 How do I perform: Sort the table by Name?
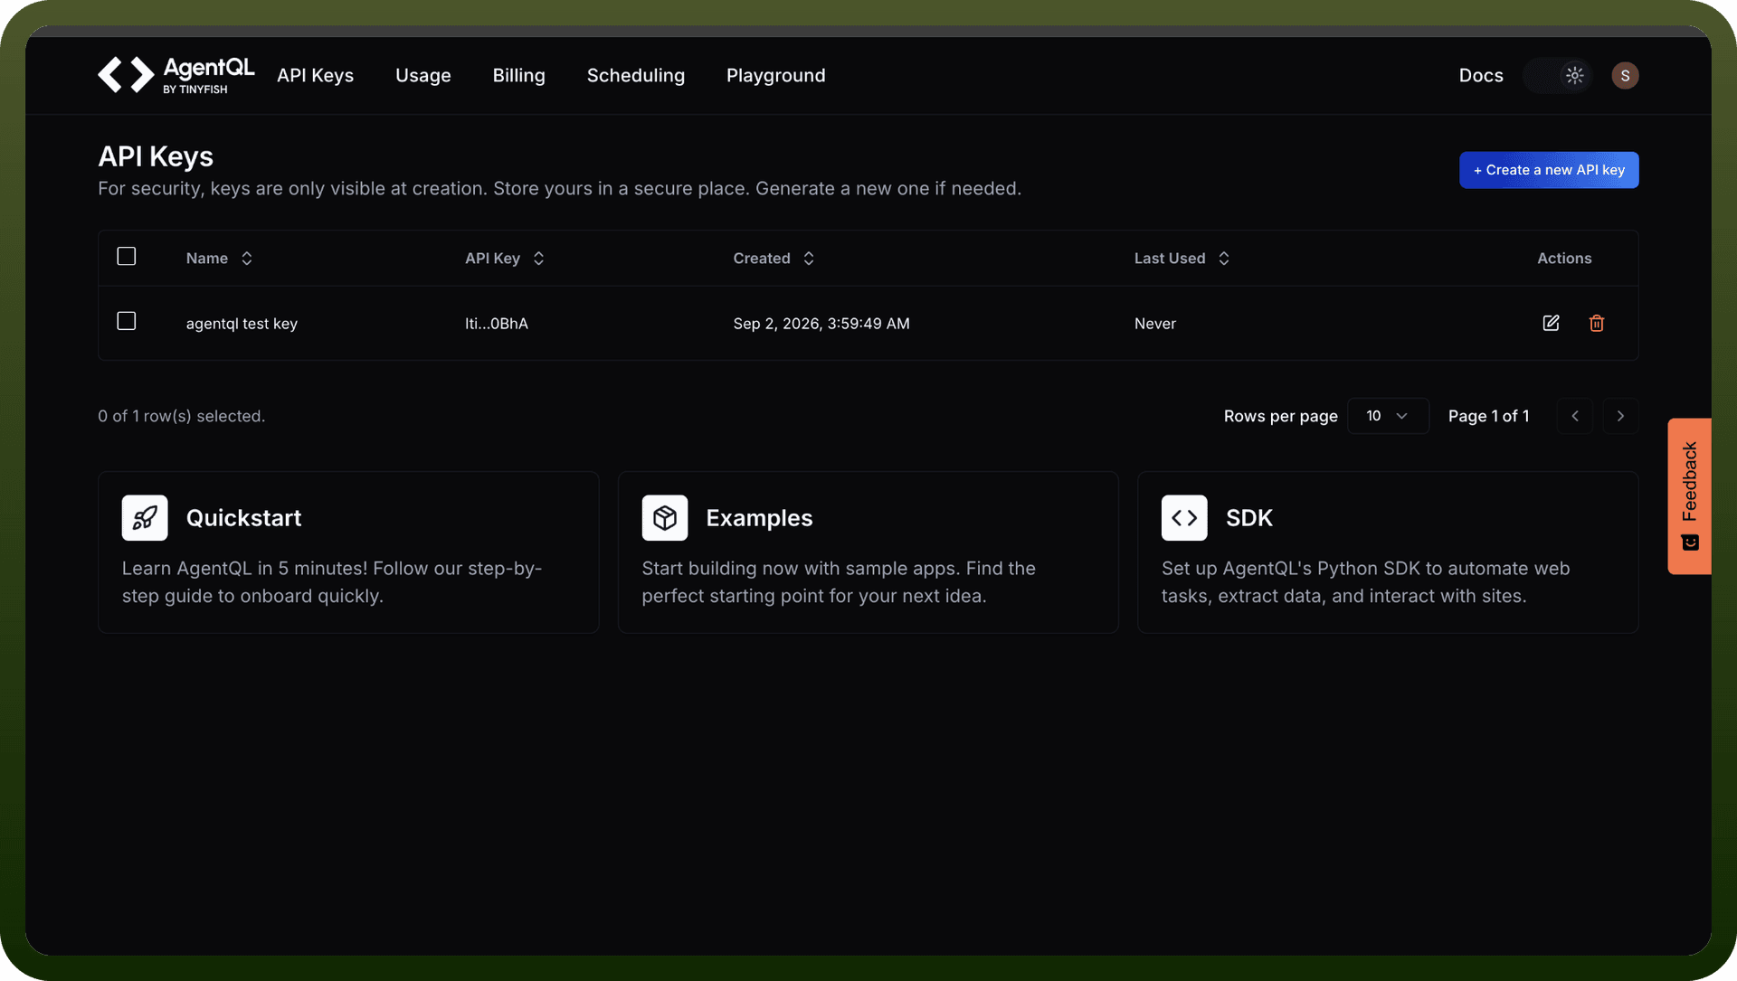[x=219, y=259]
